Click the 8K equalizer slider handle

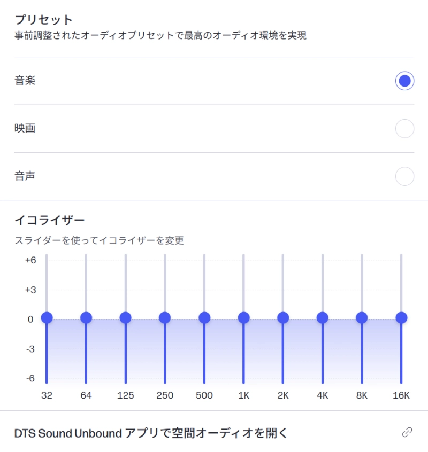point(361,317)
